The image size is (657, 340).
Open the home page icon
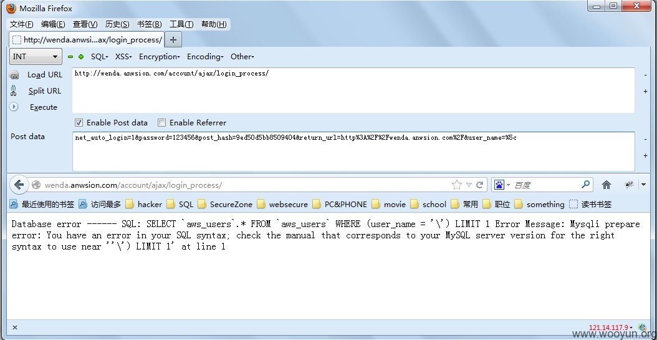[x=607, y=185]
